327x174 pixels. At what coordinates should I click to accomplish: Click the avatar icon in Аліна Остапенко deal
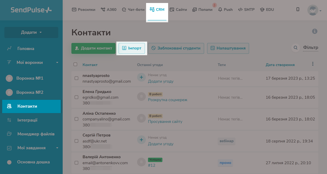pyautogui.click(x=141, y=118)
